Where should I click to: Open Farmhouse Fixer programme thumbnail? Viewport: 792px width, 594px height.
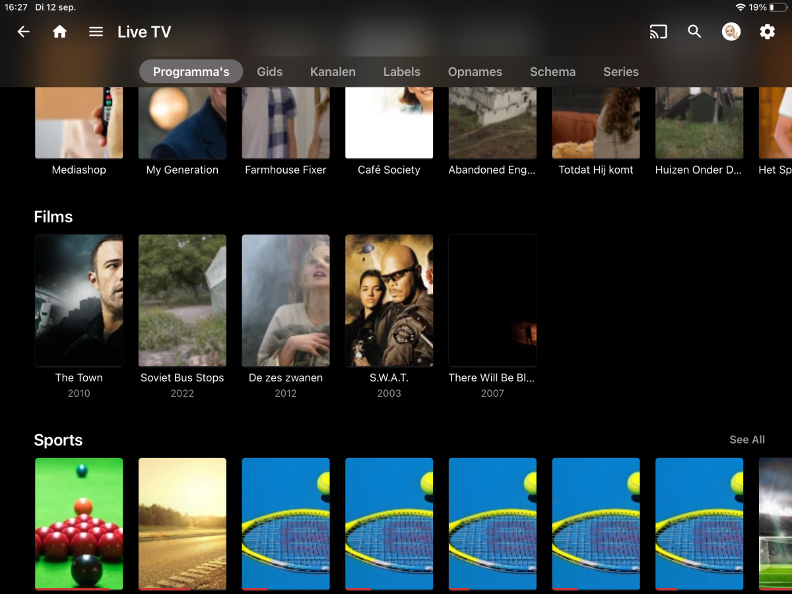[x=286, y=123]
